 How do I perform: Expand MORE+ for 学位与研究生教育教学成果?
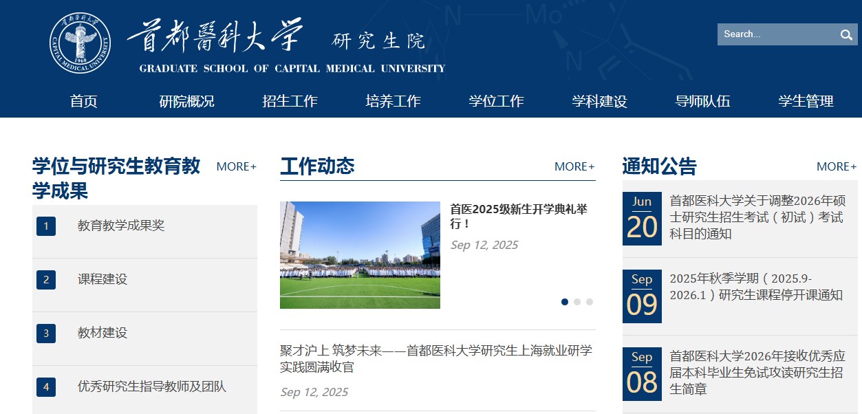(236, 166)
